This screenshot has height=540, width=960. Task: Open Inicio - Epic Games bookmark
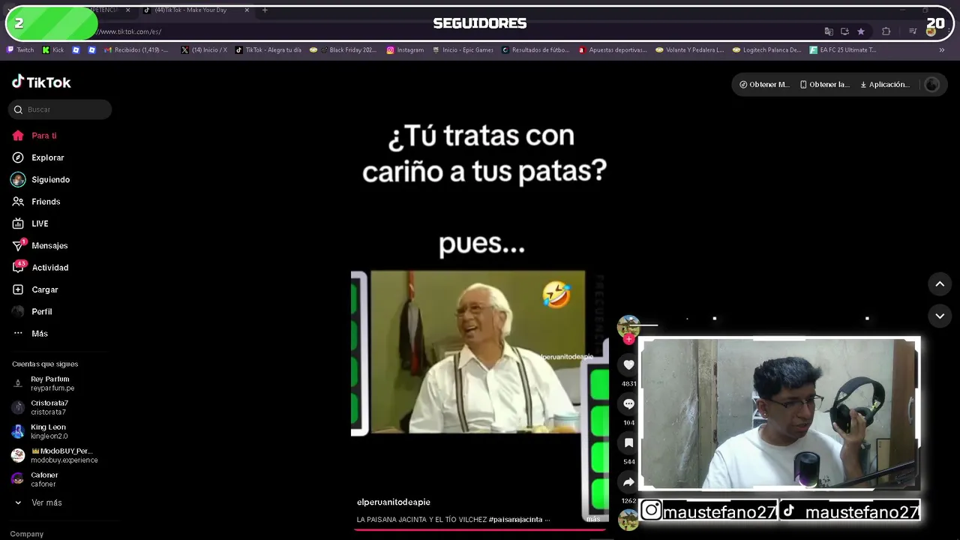coord(463,50)
